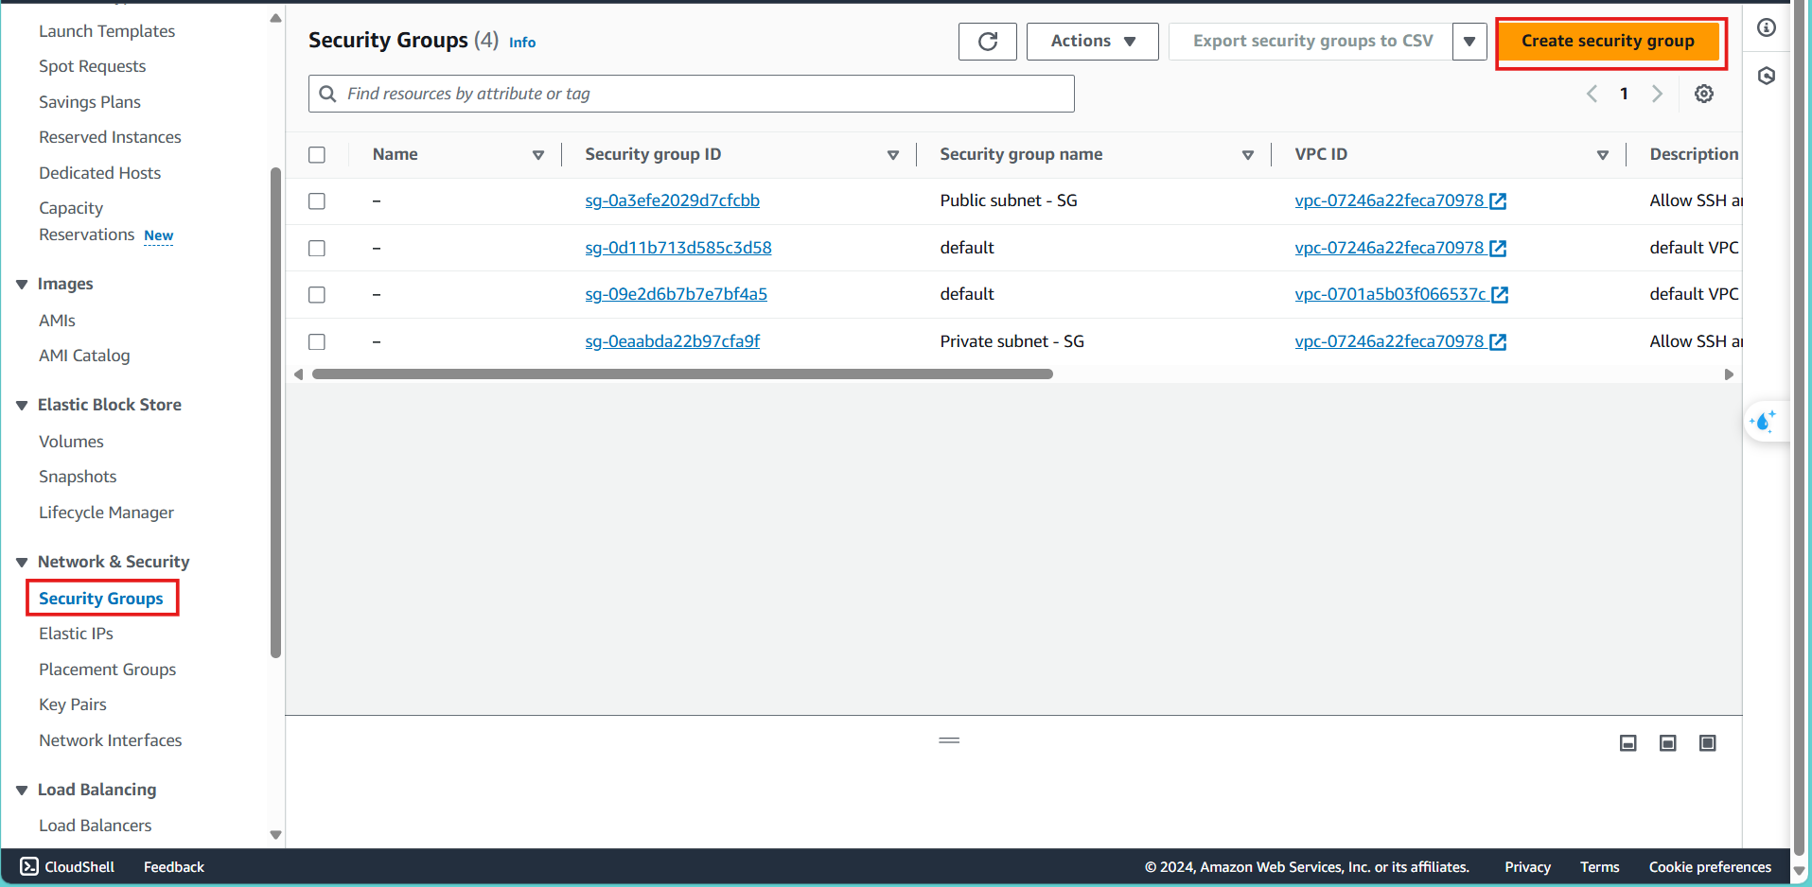Viewport: 1812px width, 887px height.
Task: Open Cookie preferences link
Action: coord(1710,867)
